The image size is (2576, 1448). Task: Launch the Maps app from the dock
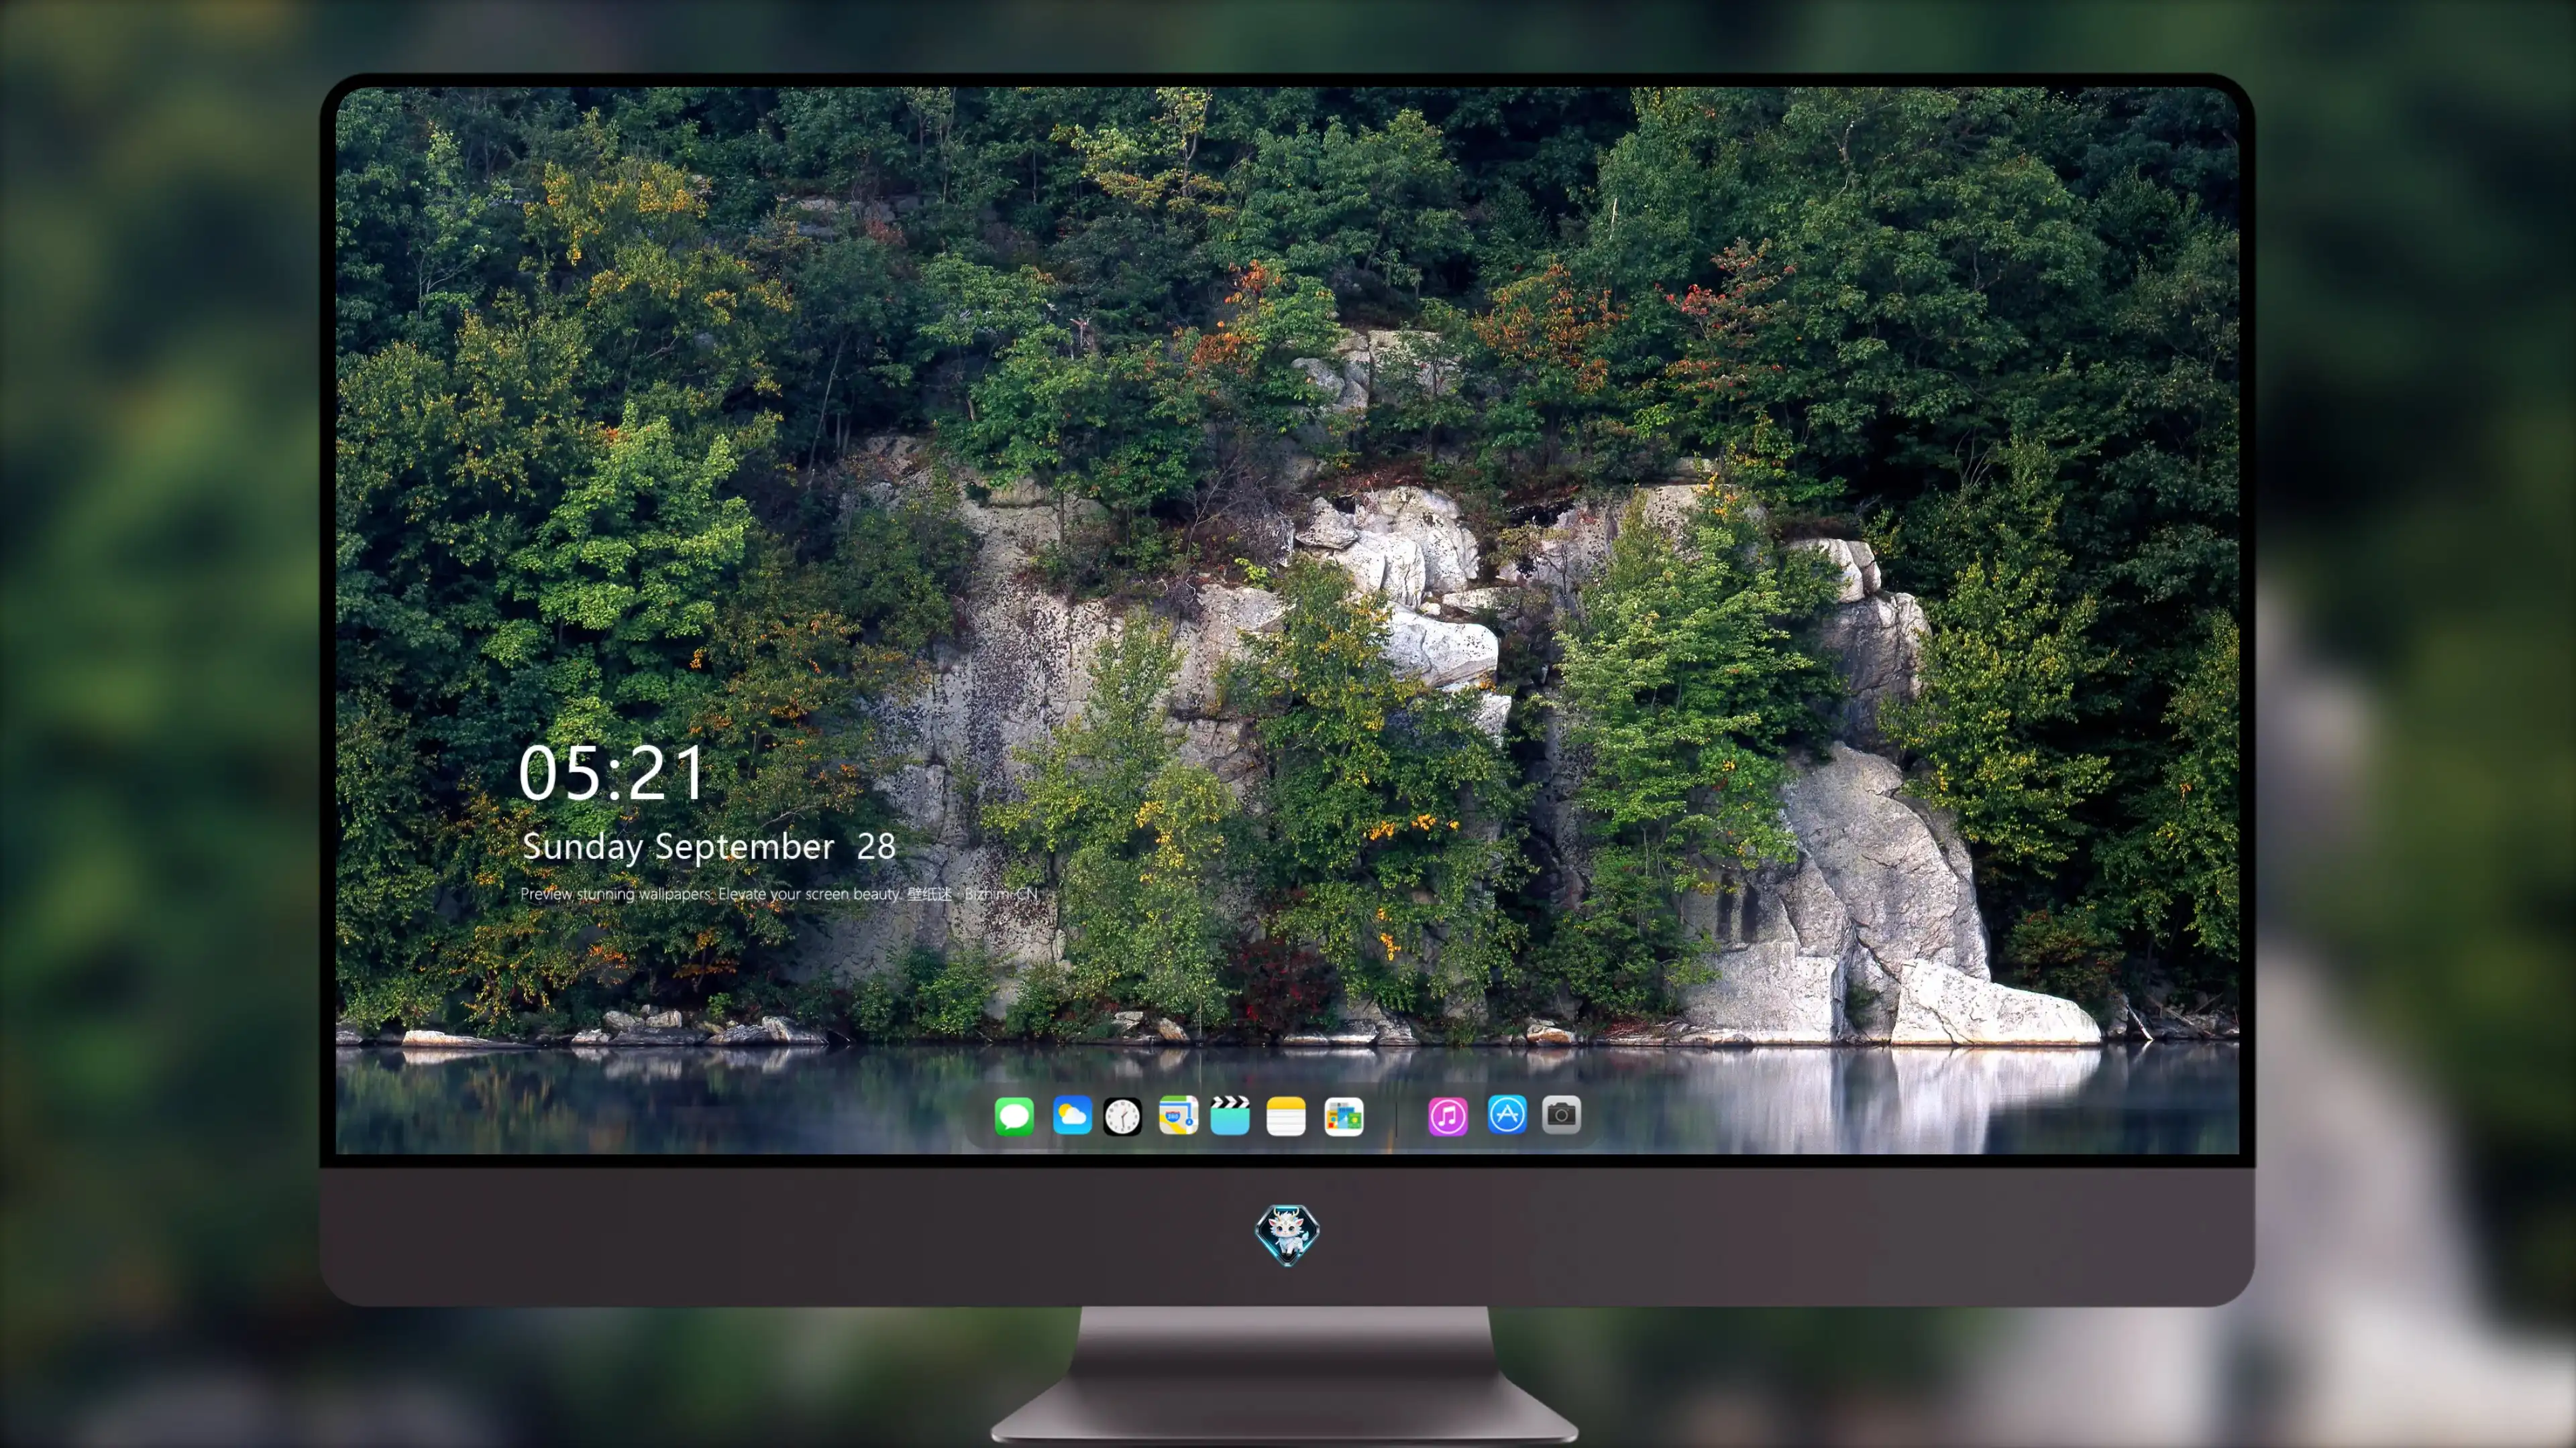tap(1178, 1116)
